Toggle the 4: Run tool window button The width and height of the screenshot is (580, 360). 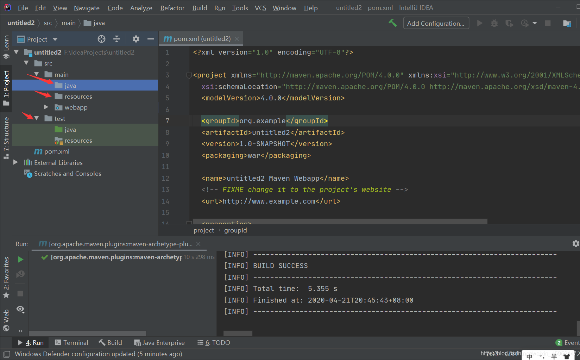coord(31,342)
